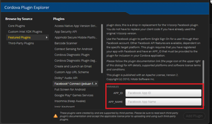Viewport: 212px width, 124px height.
Task: Choose Insomnia (Keep Awake) plugin
Action: click(70, 101)
